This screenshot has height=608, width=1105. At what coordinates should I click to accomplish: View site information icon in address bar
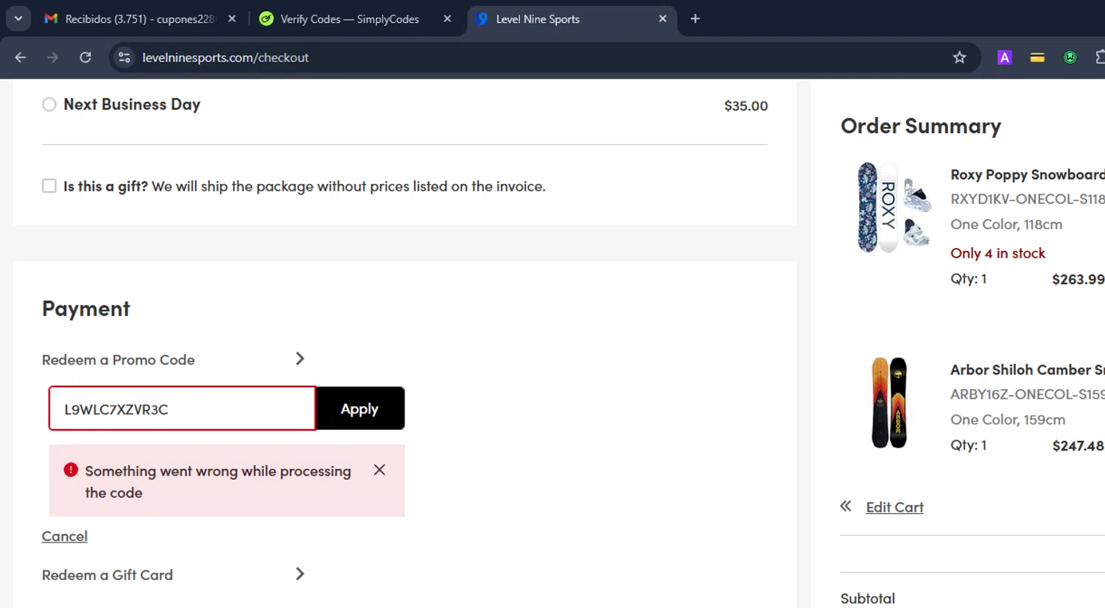coord(124,57)
